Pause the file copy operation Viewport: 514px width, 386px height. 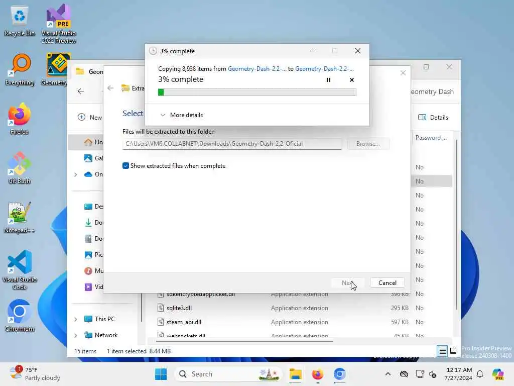pos(328,80)
